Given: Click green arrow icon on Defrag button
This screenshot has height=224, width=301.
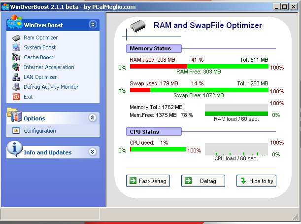Looking at the screenshot, I should [188, 181].
